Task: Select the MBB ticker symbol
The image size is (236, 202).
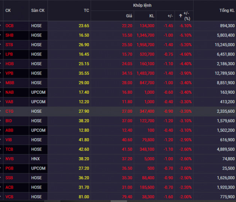Action: click(10, 82)
